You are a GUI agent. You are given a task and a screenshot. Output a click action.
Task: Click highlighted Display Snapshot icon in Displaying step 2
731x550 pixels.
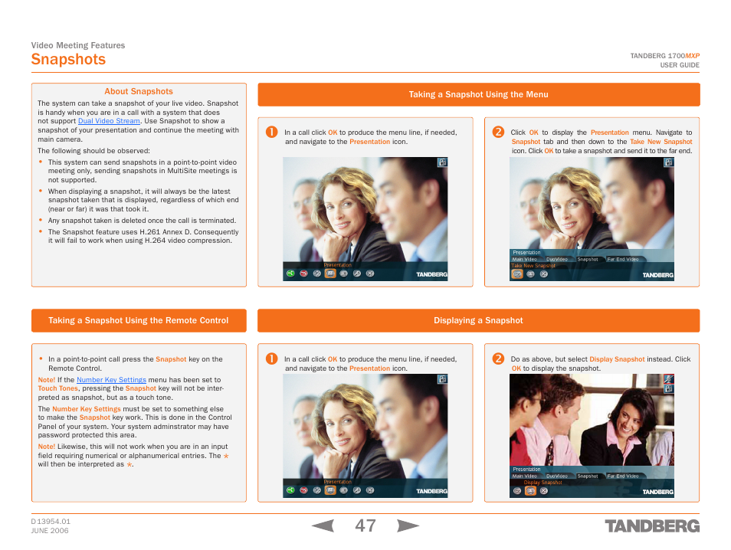(530, 491)
